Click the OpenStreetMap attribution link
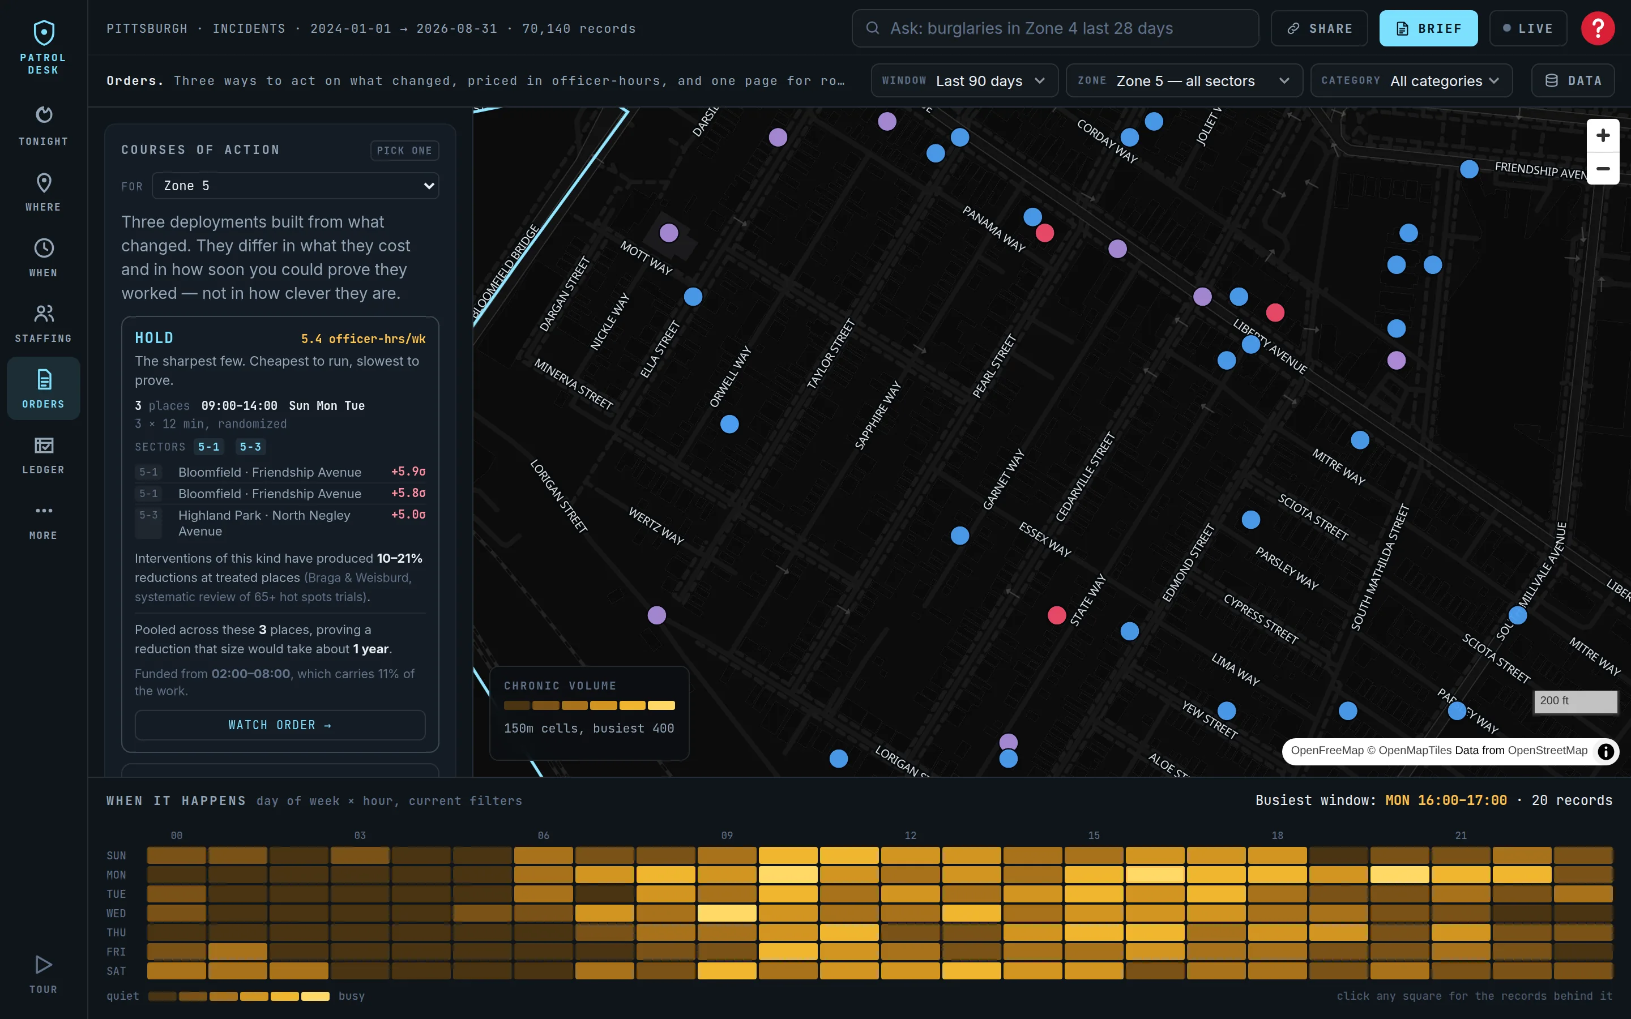This screenshot has height=1019, width=1631. tap(1547, 751)
